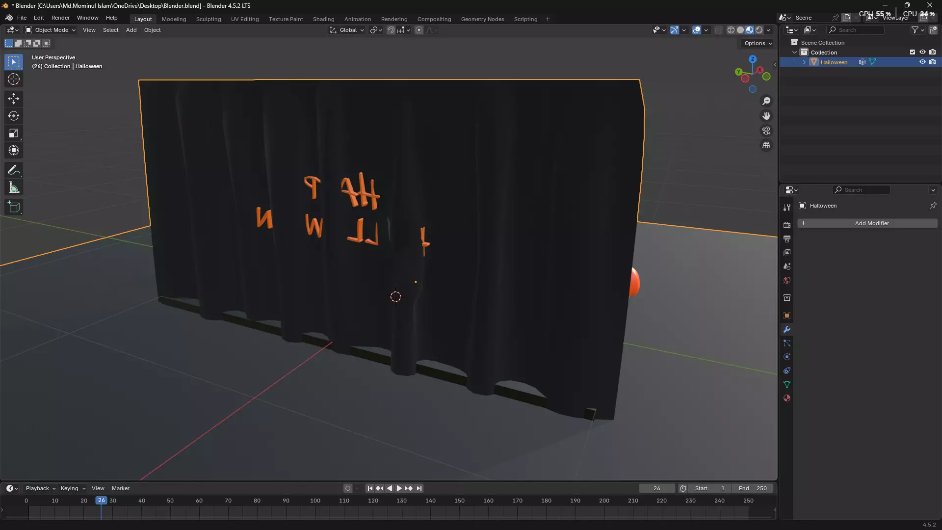Screen dimensions: 942x530
Task: Toggle the camera view icon
Action: point(766,131)
